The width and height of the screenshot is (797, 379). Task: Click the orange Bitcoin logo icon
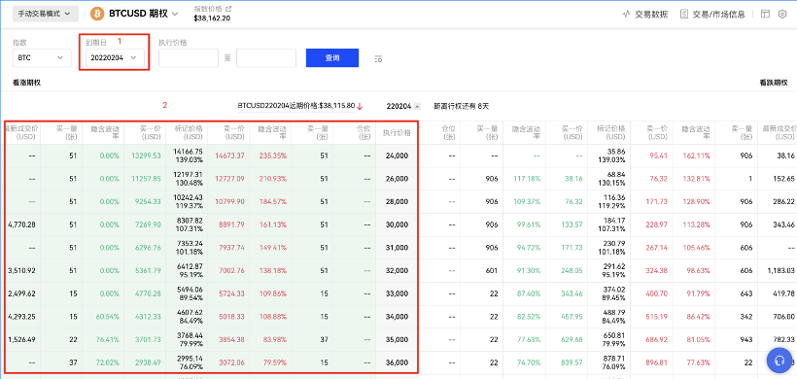point(97,14)
